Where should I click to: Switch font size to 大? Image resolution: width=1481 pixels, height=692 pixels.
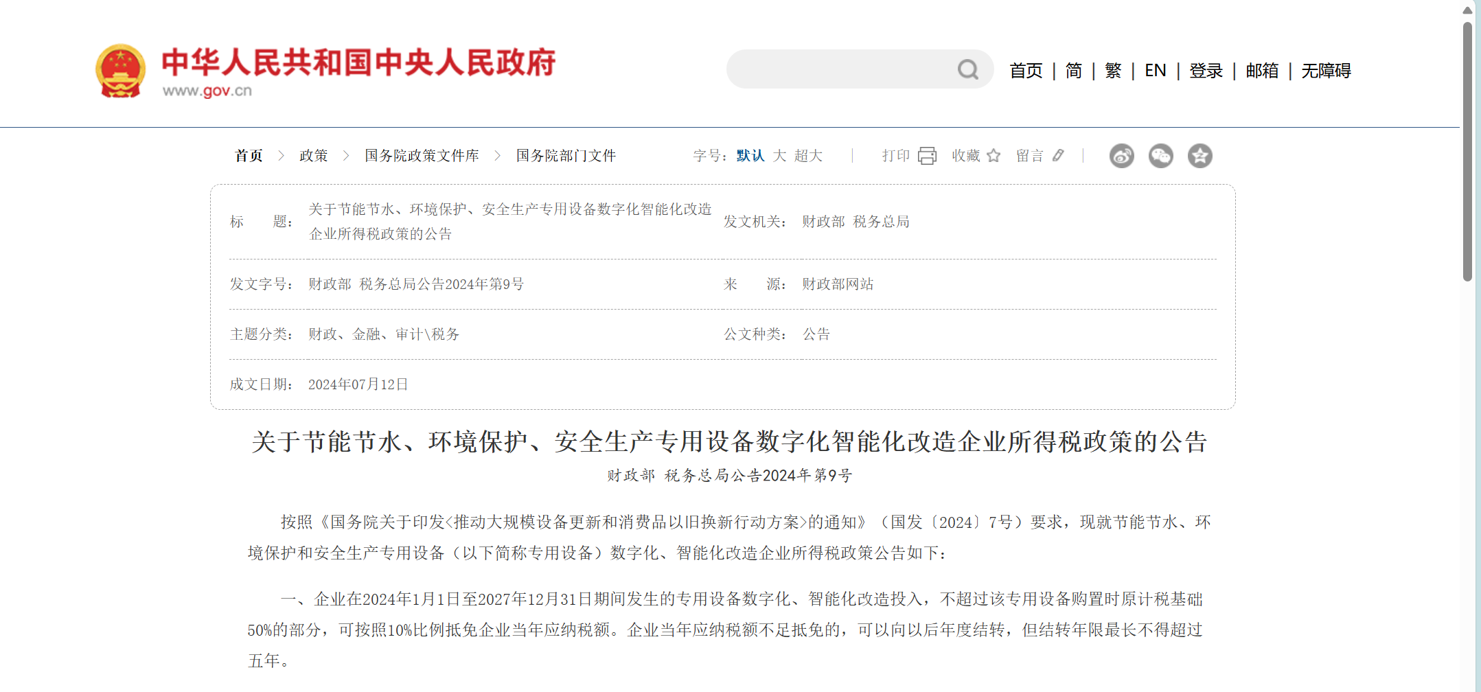point(779,156)
